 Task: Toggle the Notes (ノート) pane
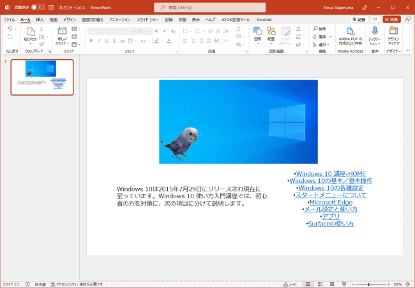[x=290, y=284]
